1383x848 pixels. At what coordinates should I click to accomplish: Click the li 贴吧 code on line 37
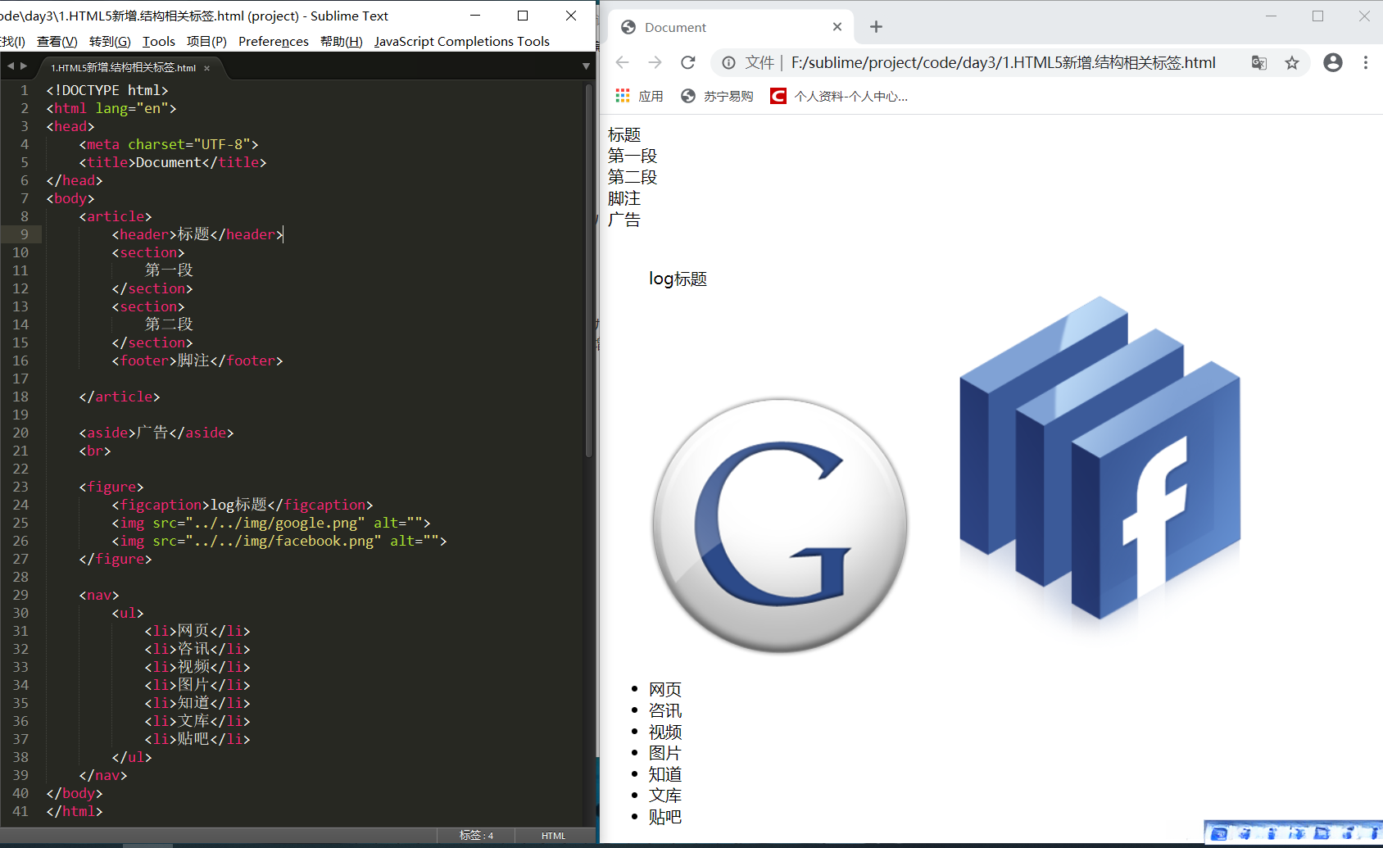pyautogui.click(x=197, y=739)
